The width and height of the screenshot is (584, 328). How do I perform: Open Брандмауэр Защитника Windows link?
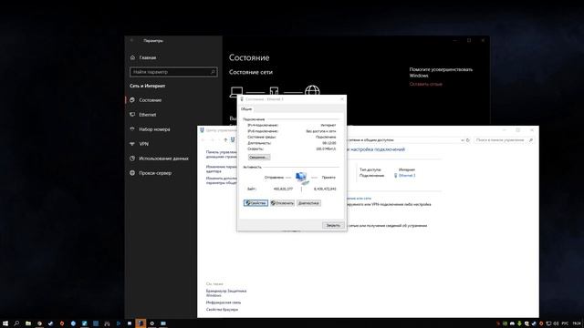pos(226,293)
